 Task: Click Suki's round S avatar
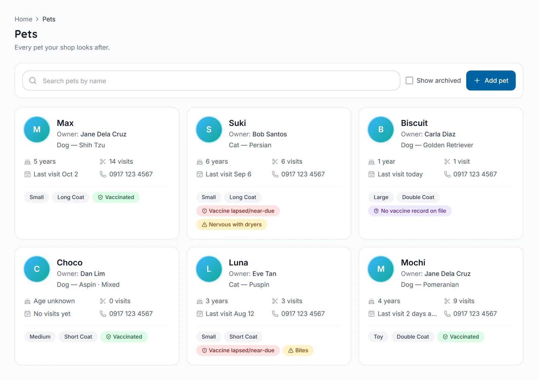coord(209,129)
